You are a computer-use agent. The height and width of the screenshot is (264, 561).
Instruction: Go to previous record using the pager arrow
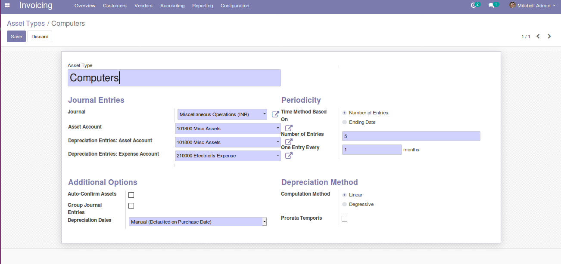pos(538,37)
